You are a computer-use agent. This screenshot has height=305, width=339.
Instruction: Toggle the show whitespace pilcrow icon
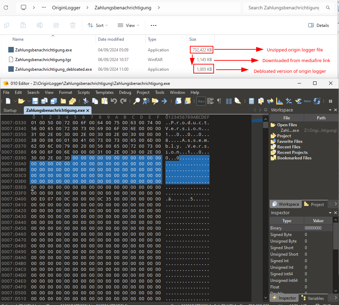pos(219,101)
